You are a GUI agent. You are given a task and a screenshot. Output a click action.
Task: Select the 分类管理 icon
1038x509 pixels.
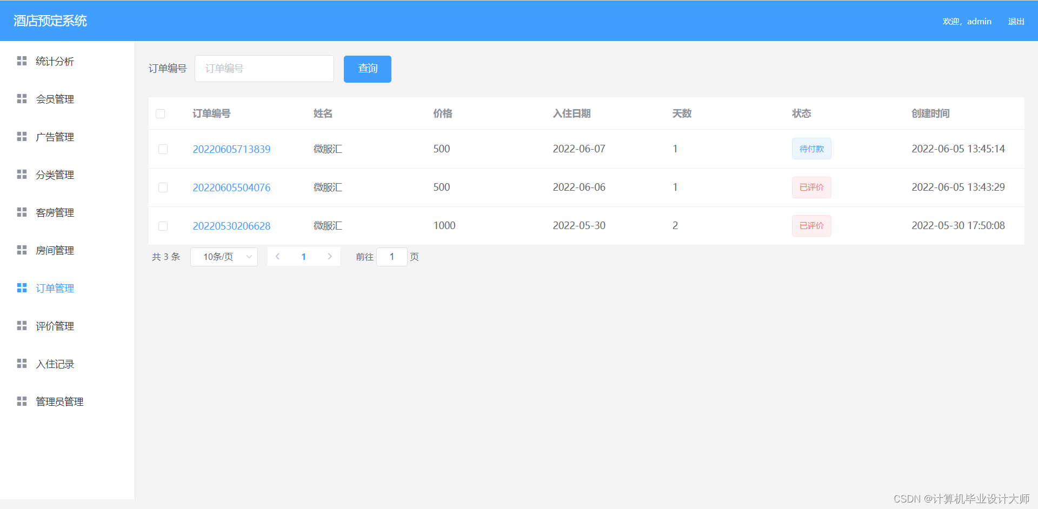(22, 174)
